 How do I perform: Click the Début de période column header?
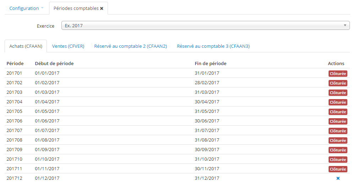click(54, 63)
